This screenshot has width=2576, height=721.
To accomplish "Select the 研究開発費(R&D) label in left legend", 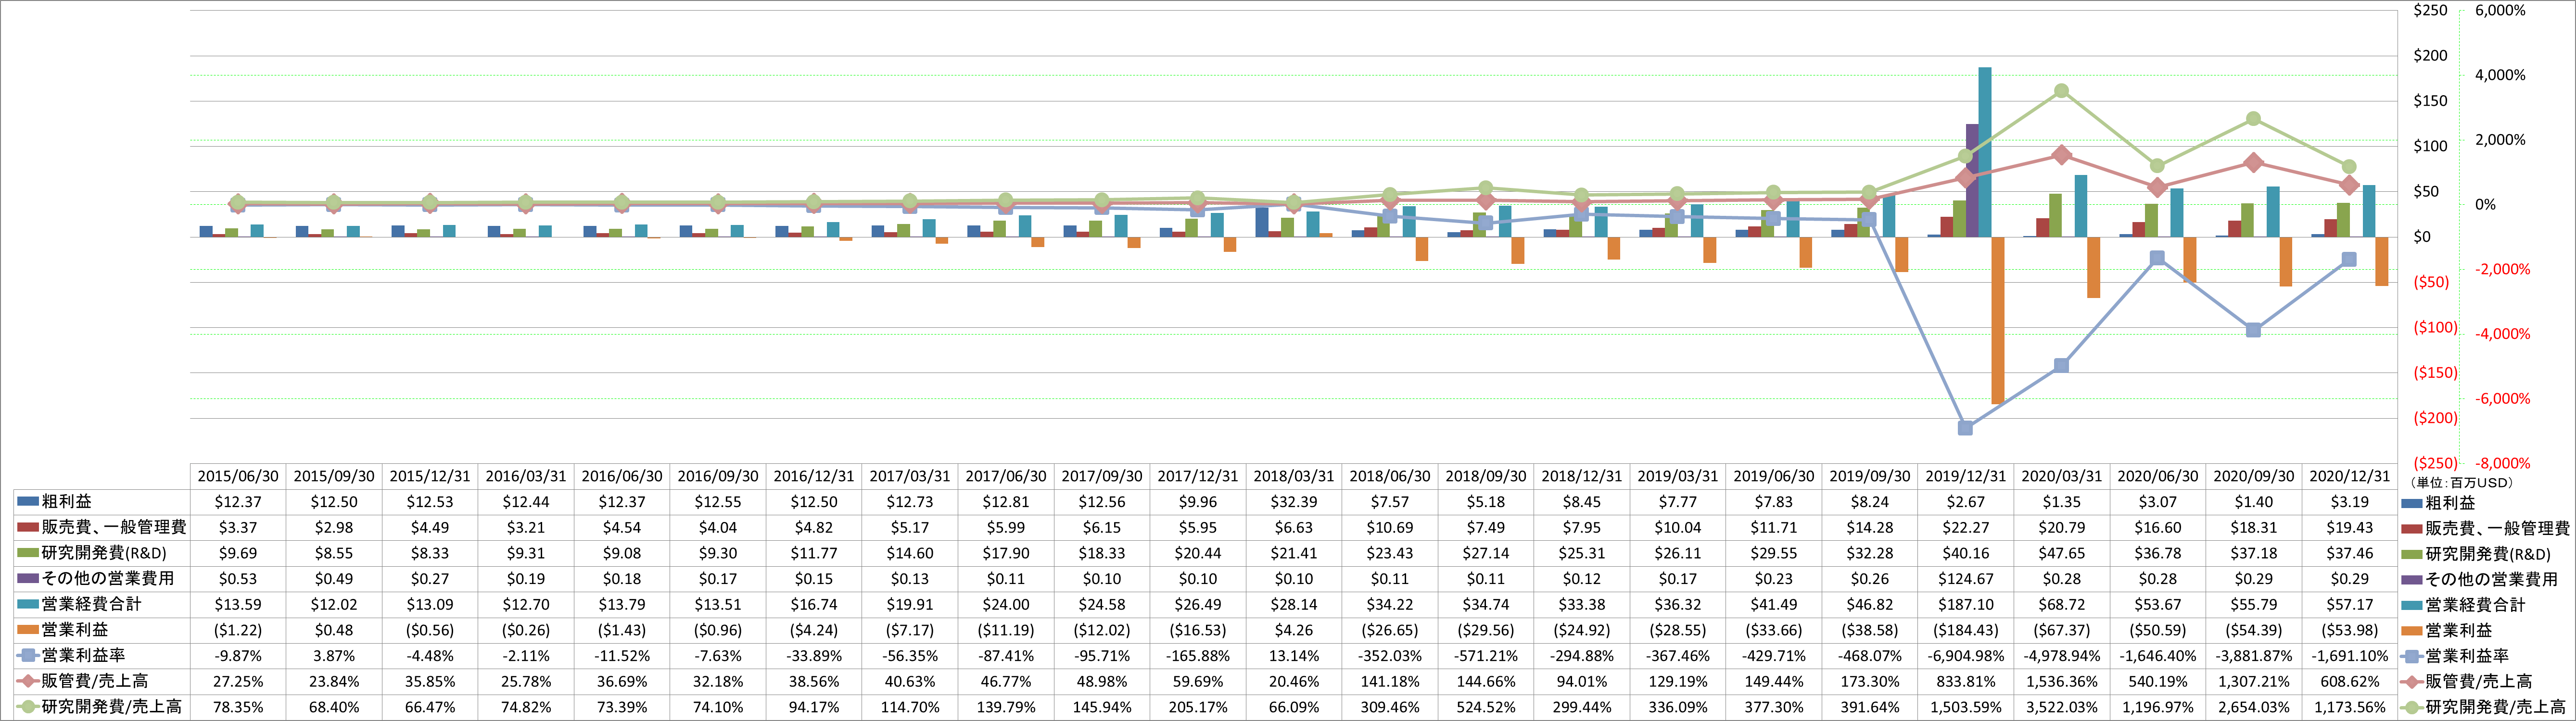I will tap(104, 553).
